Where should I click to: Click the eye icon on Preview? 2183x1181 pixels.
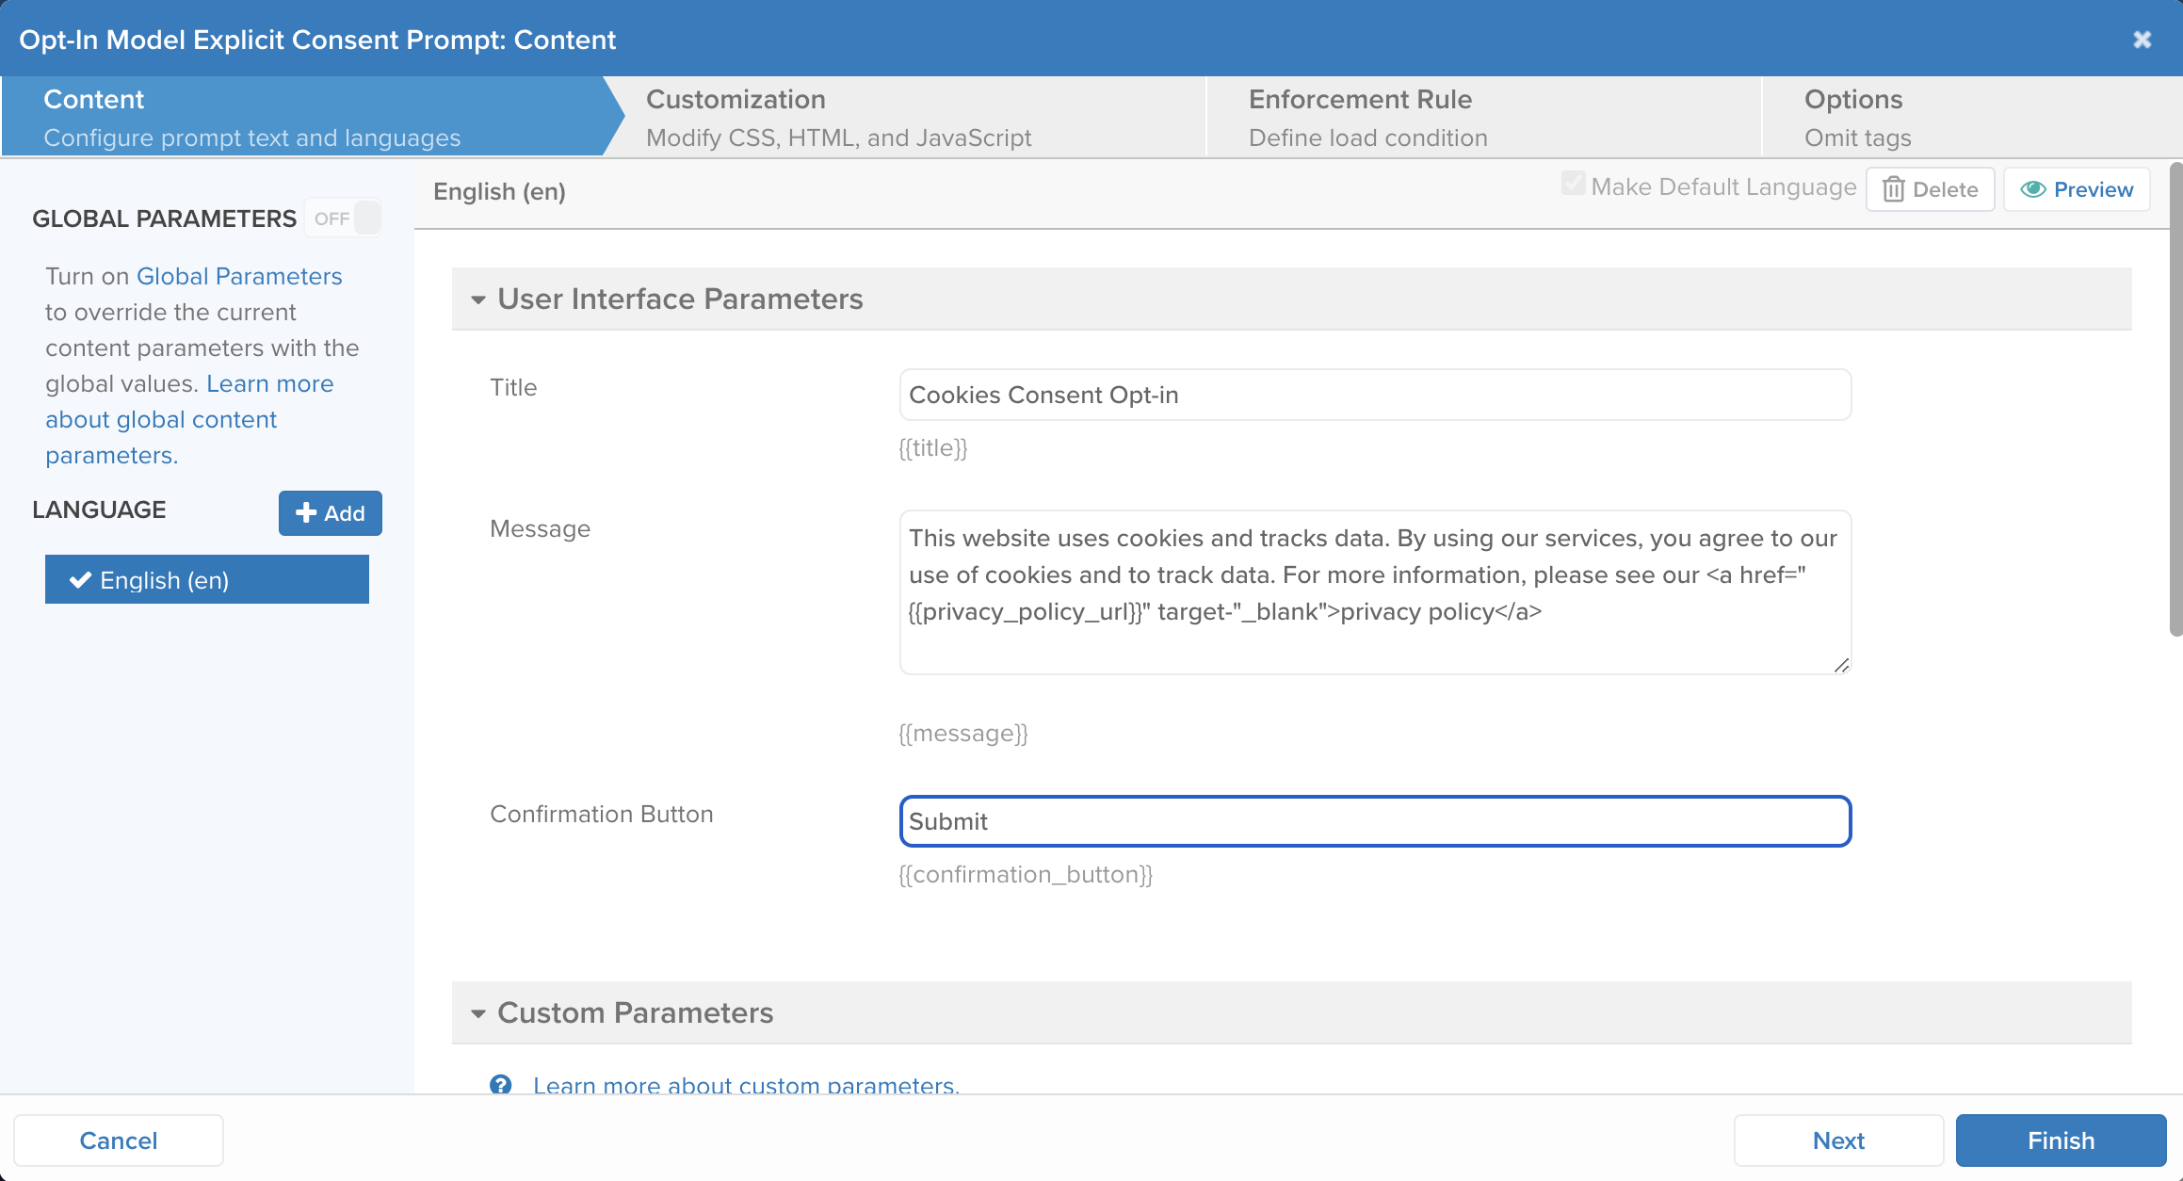[x=2032, y=189]
